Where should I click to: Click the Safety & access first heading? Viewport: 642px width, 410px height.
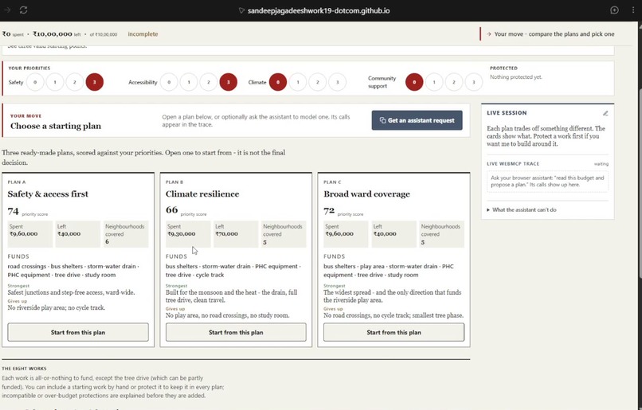click(48, 194)
